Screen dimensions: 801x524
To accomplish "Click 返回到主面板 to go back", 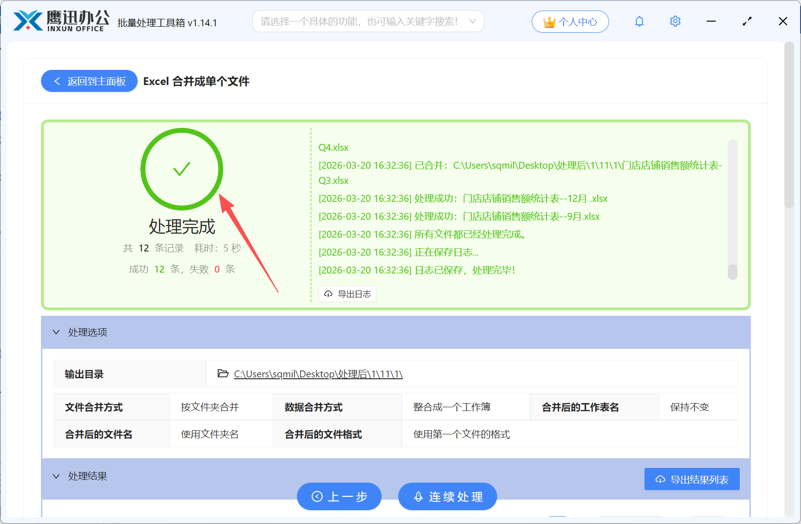I will pyautogui.click(x=89, y=81).
